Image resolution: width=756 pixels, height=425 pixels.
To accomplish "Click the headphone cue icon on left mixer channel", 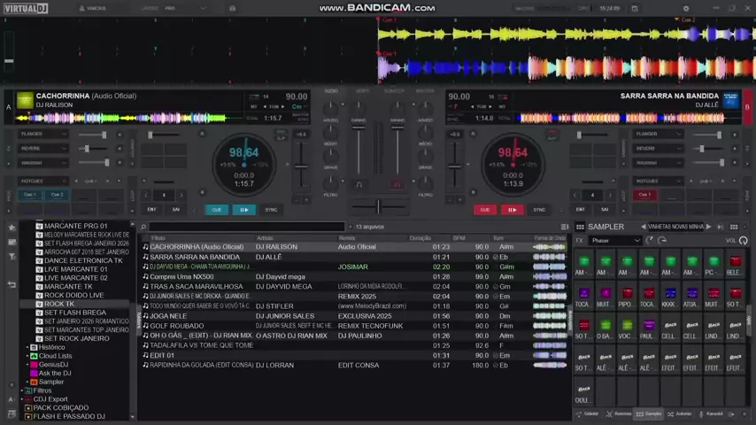I will [x=359, y=185].
